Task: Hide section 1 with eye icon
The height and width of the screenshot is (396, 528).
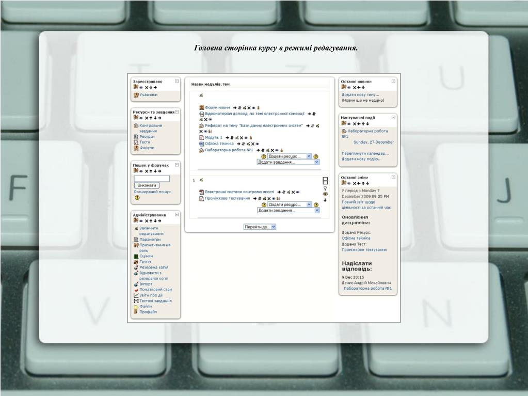Action: click(325, 194)
